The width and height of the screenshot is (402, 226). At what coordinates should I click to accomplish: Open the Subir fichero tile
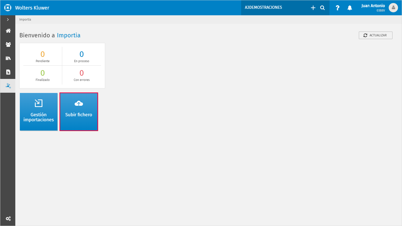pos(79,112)
